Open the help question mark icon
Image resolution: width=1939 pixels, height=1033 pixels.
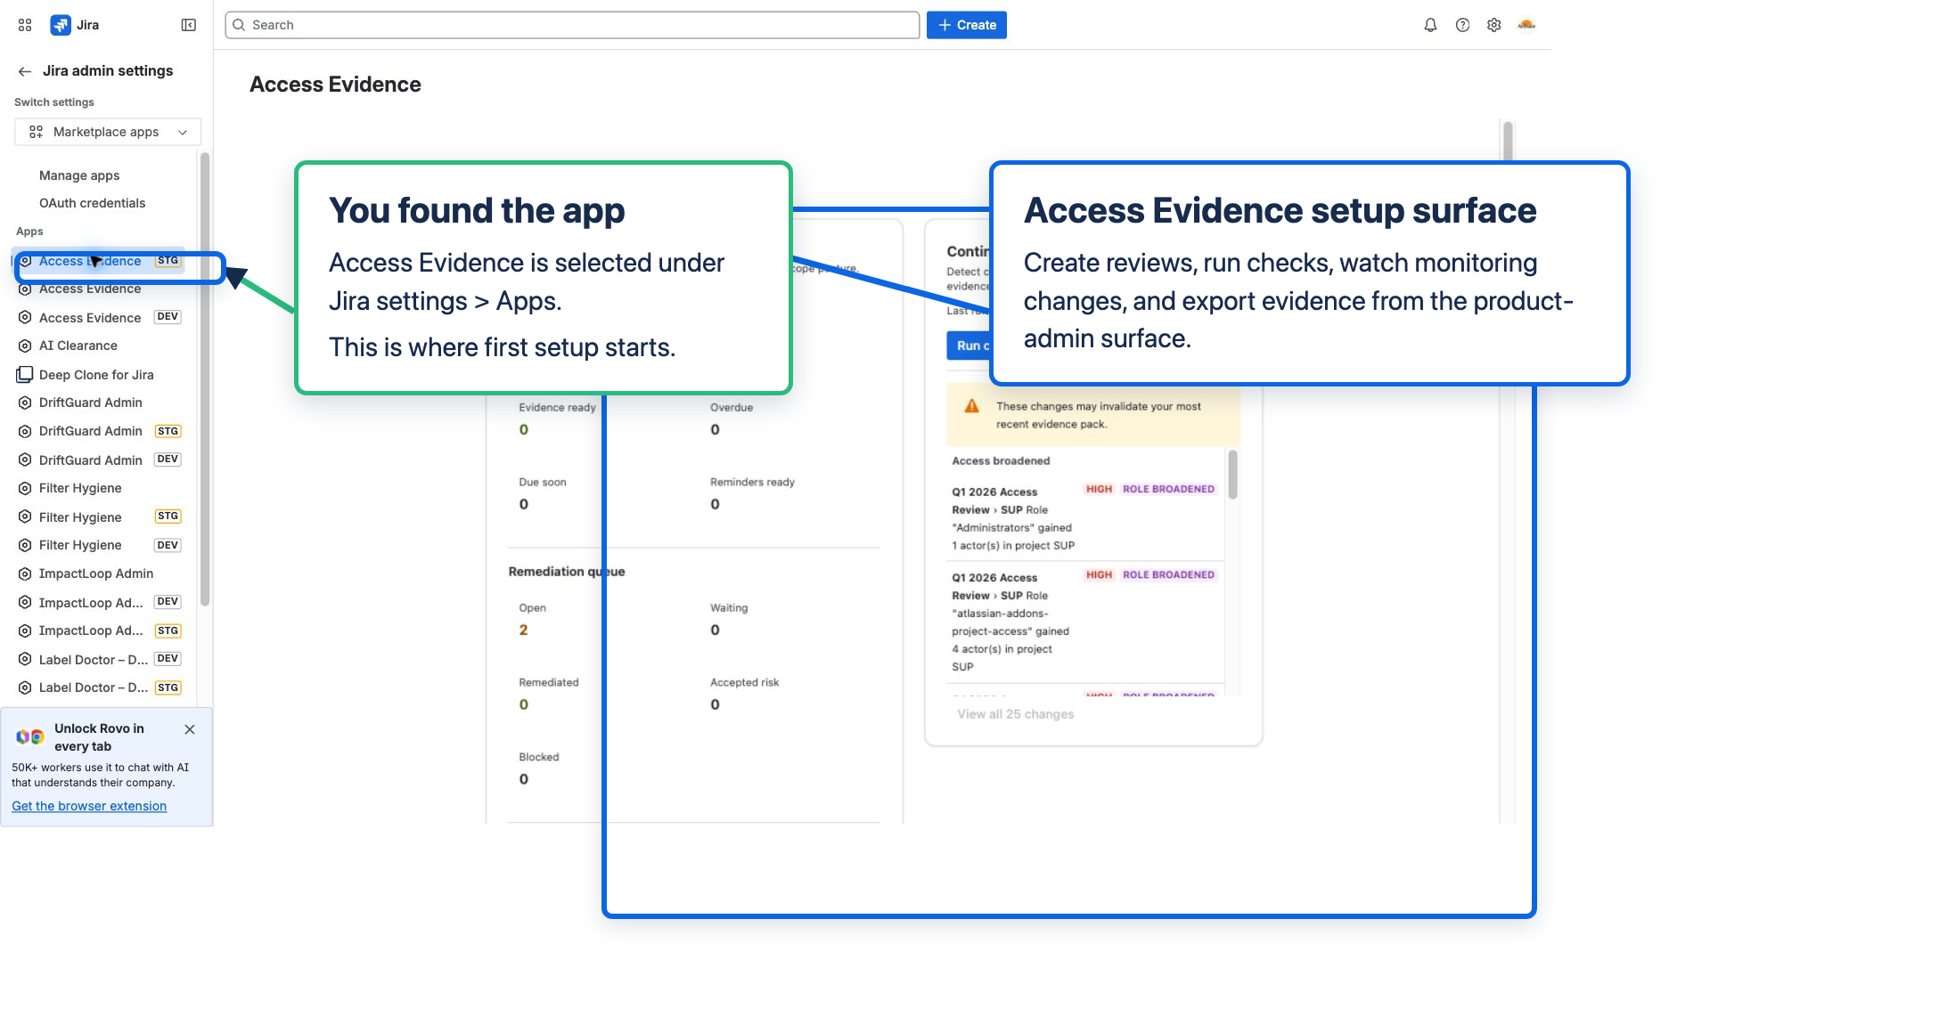[x=1462, y=25]
